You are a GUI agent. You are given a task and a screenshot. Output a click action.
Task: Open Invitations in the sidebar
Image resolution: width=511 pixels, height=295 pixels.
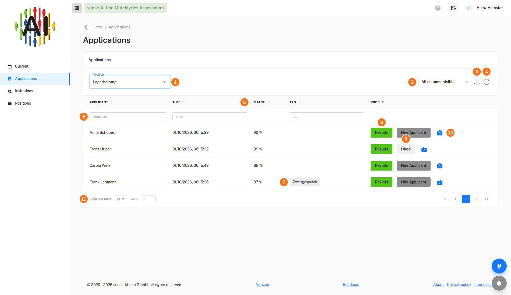[x=35, y=91]
